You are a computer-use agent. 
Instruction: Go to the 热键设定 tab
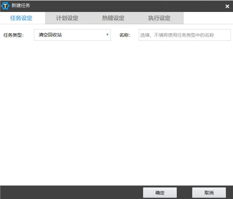(x=113, y=18)
